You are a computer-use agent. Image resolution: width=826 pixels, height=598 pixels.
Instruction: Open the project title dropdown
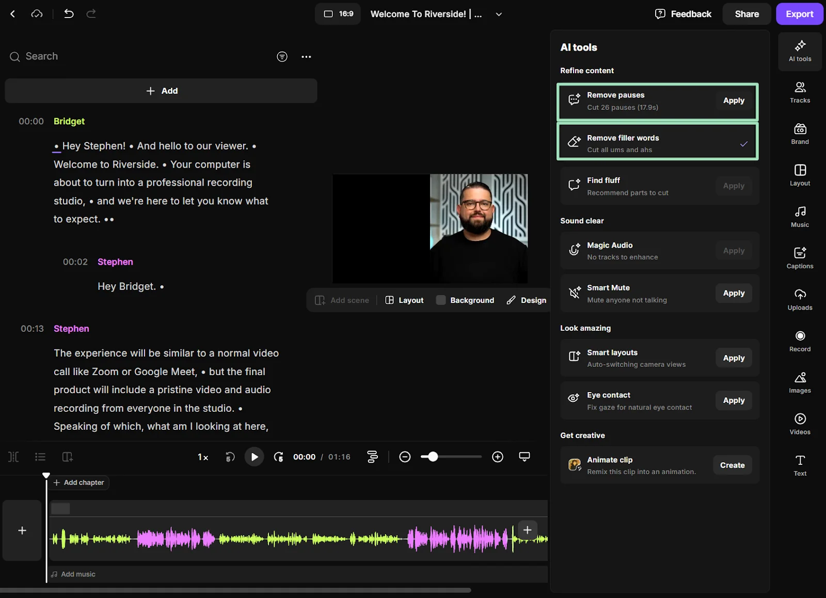[498, 14]
